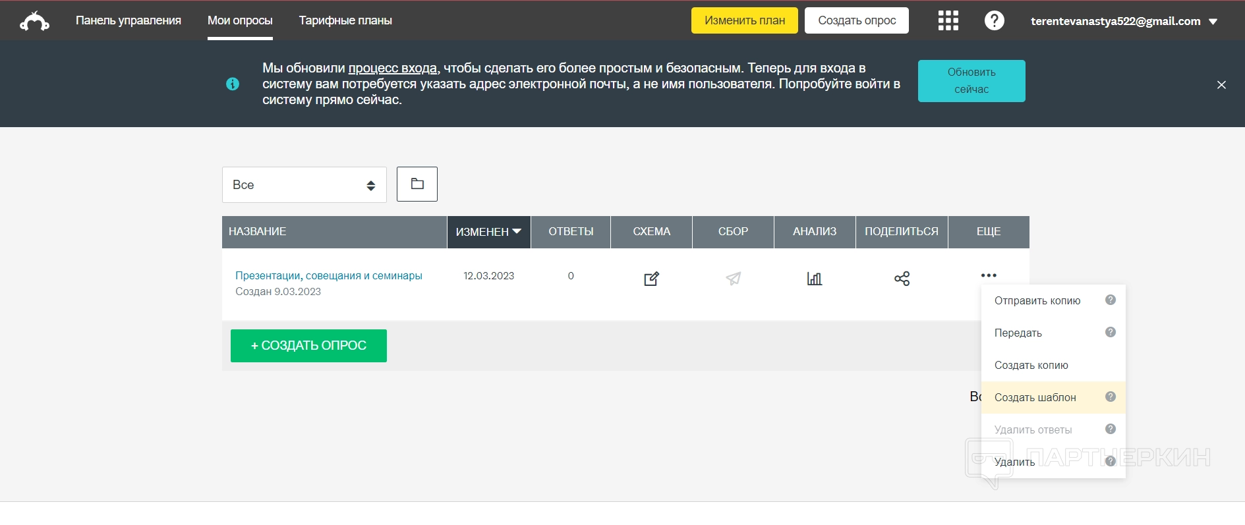Open survey design edit icon
Viewport: 1245px width, 525px height.
651,279
